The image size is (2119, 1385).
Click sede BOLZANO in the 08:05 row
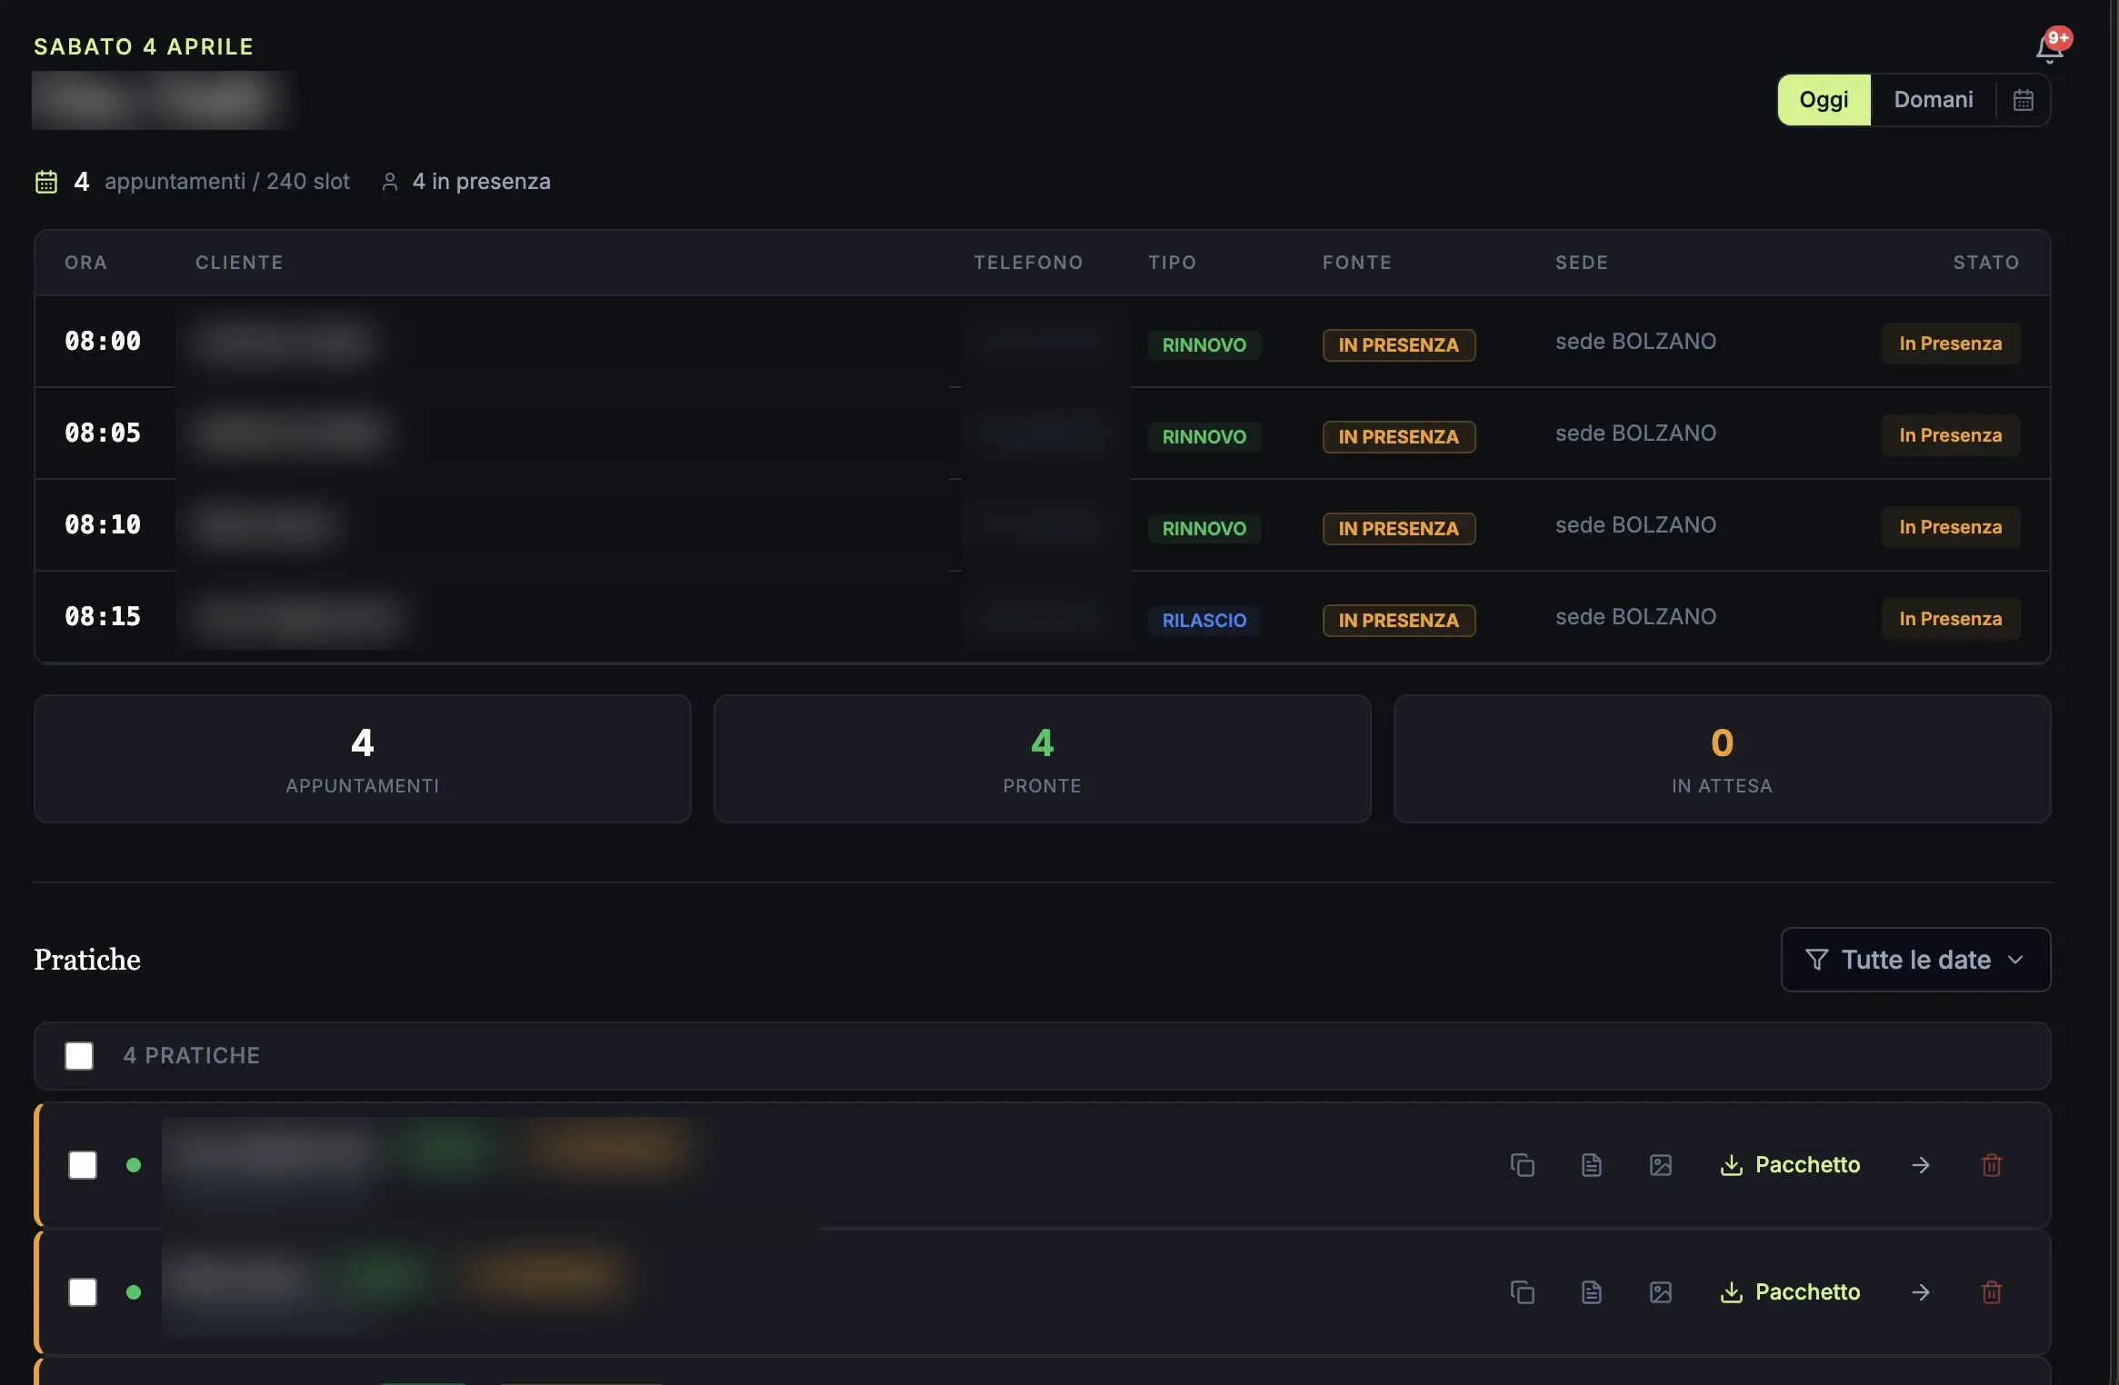point(1635,433)
